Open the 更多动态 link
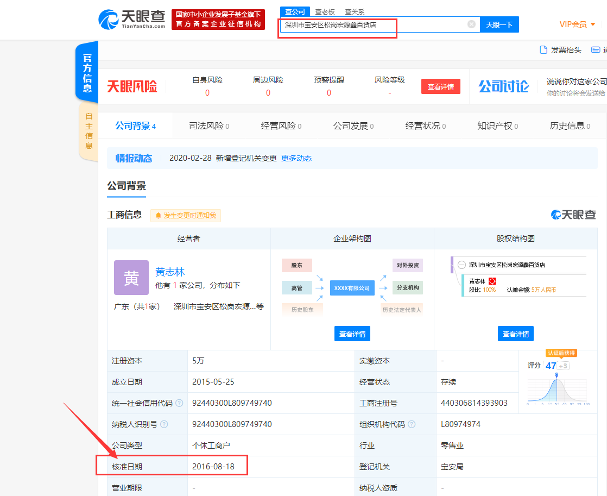 (x=296, y=158)
